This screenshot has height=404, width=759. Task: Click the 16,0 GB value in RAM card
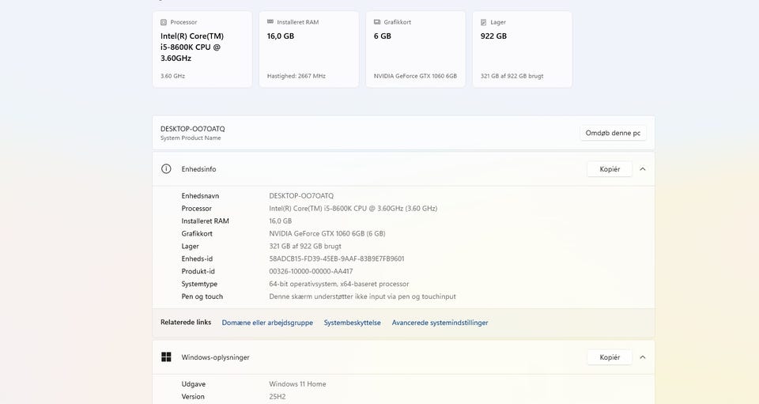tap(281, 36)
